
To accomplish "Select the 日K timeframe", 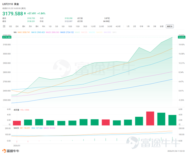I will tap(17, 26).
